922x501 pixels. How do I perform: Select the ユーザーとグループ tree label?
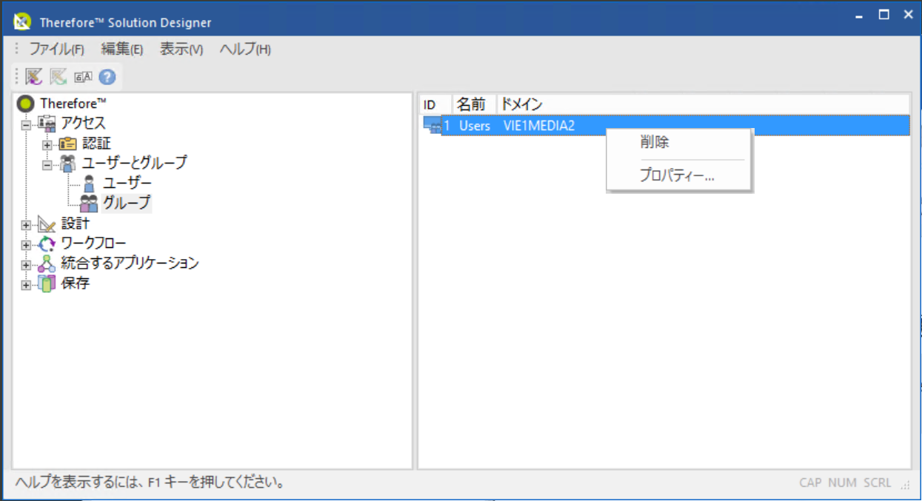(134, 163)
